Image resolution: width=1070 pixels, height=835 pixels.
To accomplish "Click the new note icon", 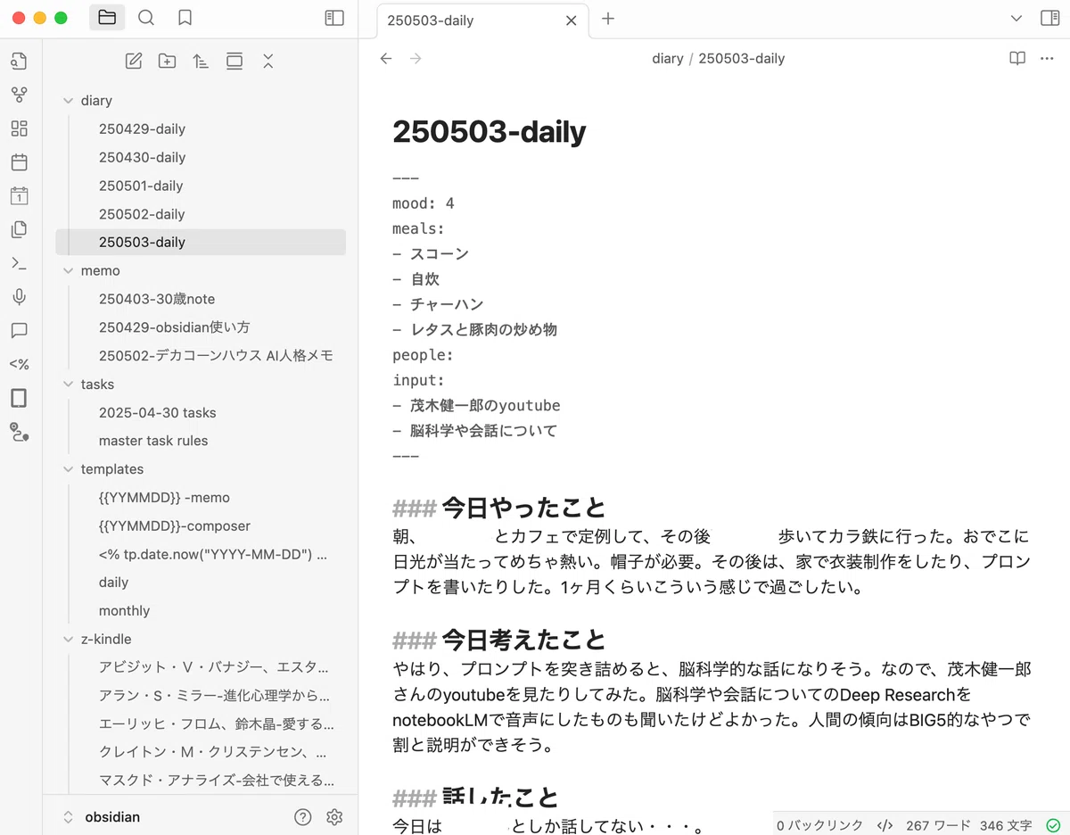I will coord(134,62).
